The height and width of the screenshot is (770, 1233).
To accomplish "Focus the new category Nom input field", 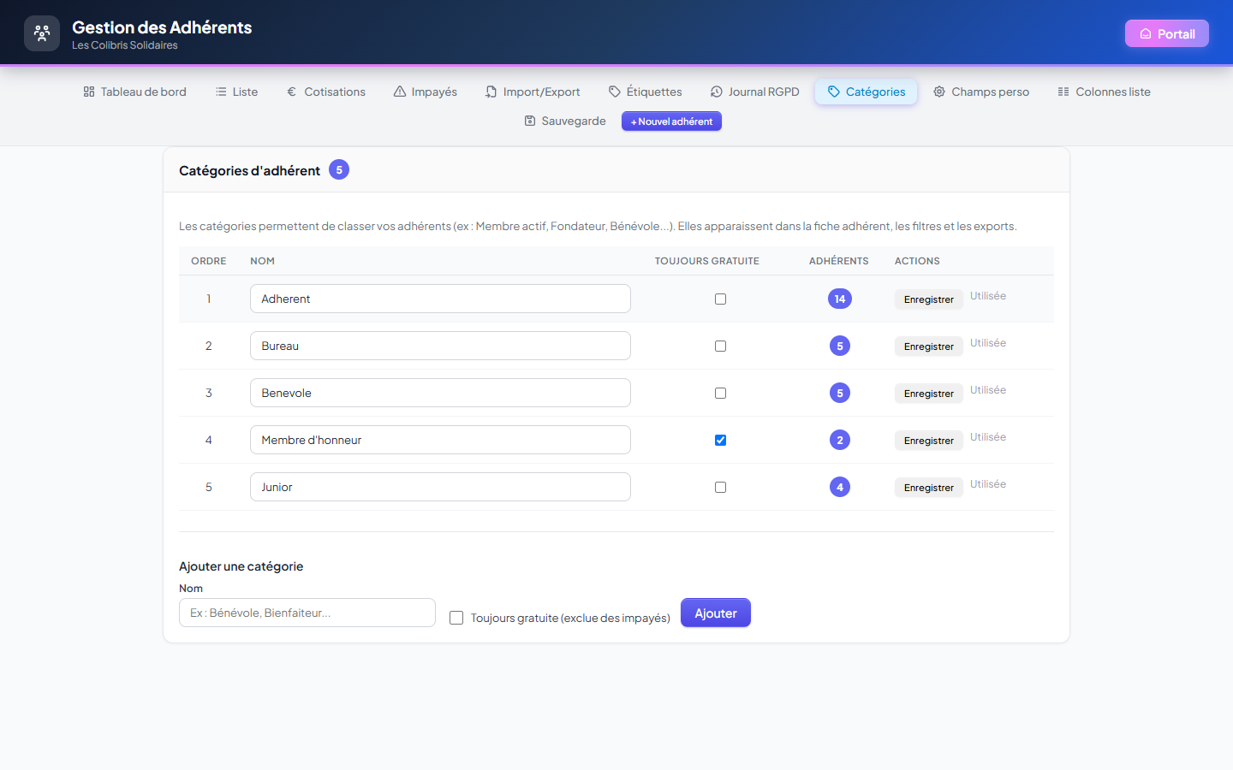I will pyautogui.click(x=307, y=613).
